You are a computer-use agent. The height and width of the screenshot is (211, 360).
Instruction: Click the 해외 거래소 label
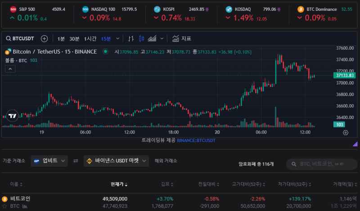pos(166,161)
